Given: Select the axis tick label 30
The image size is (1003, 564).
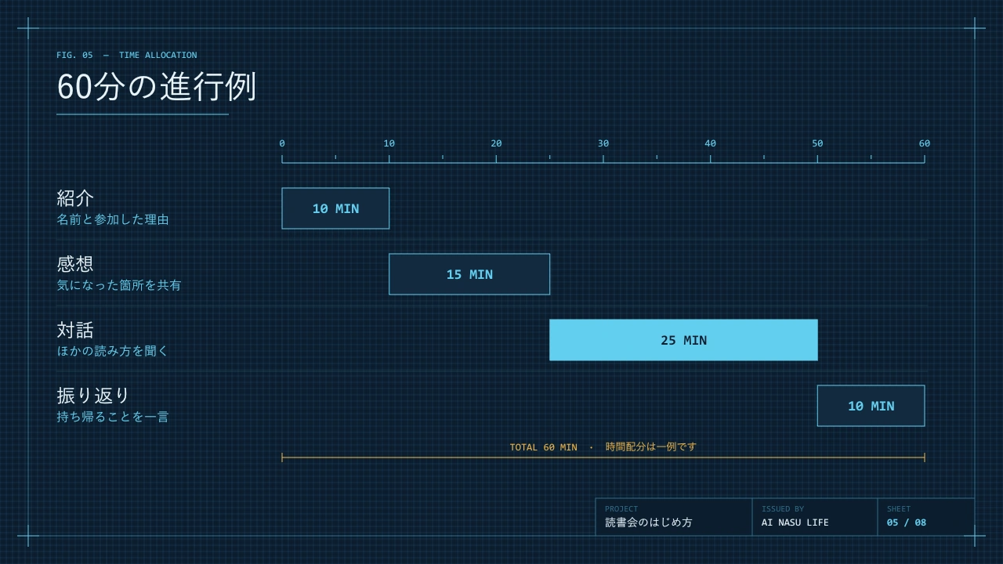Looking at the screenshot, I should point(603,143).
